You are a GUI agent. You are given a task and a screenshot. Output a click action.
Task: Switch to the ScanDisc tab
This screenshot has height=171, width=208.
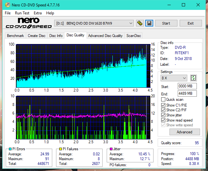tap(133, 36)
